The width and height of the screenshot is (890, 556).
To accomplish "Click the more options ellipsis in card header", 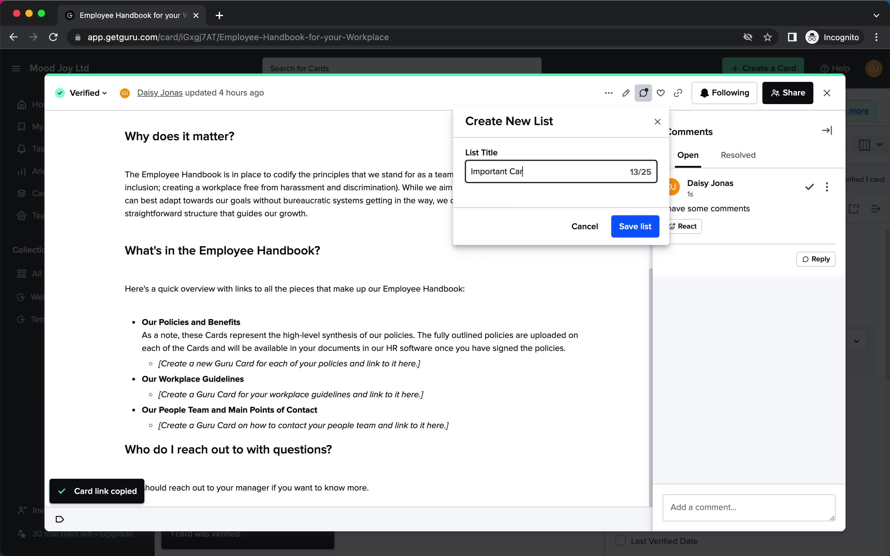I will coord(609,93).
